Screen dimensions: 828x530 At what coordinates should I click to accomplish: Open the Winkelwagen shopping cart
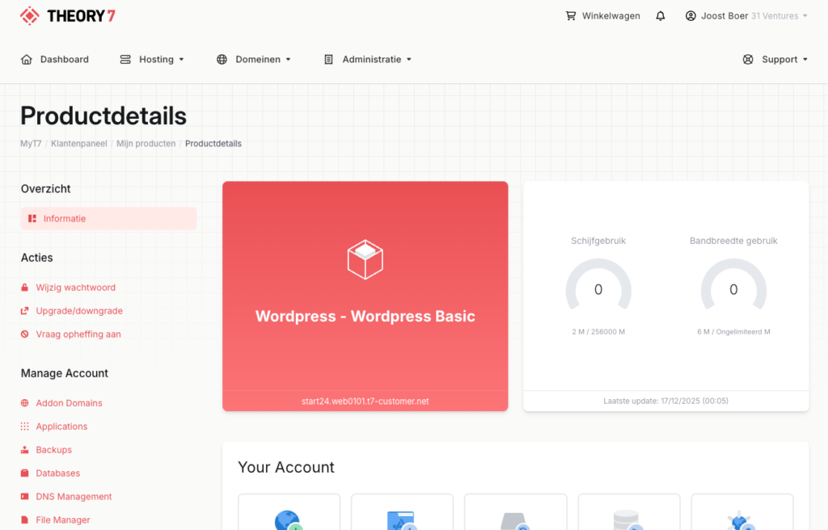[602, 16]
